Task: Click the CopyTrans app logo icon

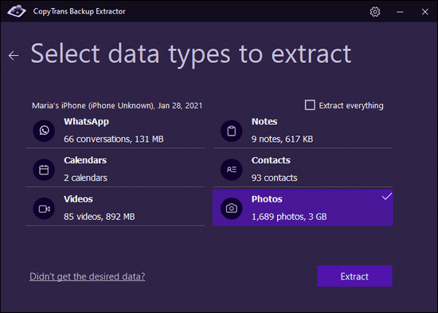Action: [x=17, y=11]
